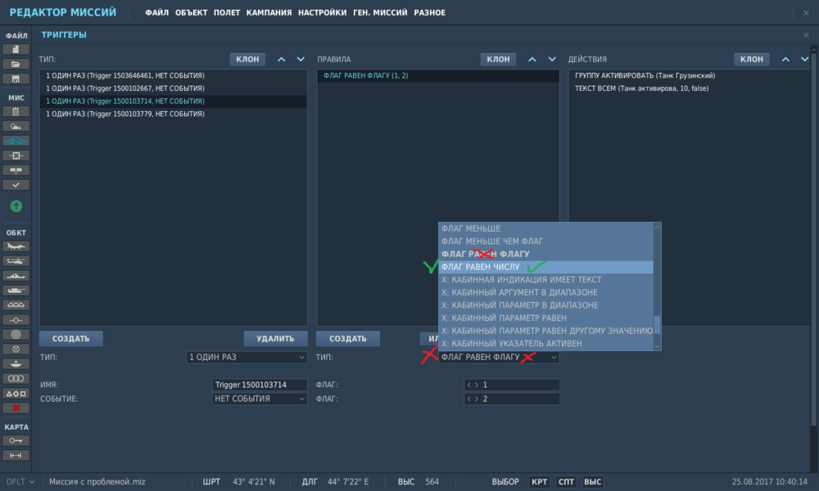Click КЛОН button above triggers list
The height and width of the screenshot is (491, 819).
click(247, 60)
